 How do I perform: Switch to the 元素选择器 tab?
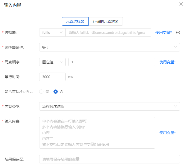75,21
